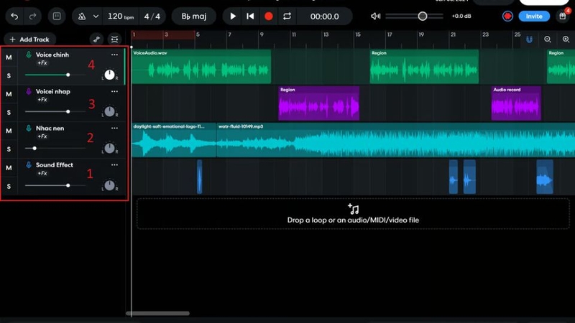Click the redo arrow icon
The height and width of the screenshot is (323, 575).
tap(32, 17)
